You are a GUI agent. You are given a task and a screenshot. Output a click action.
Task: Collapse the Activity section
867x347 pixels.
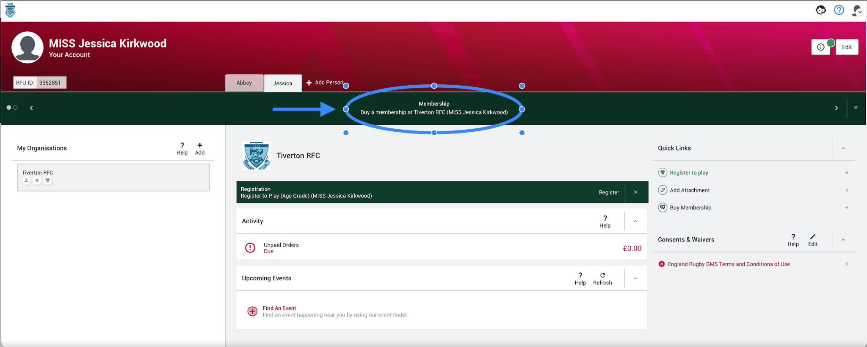pos(635,221)
